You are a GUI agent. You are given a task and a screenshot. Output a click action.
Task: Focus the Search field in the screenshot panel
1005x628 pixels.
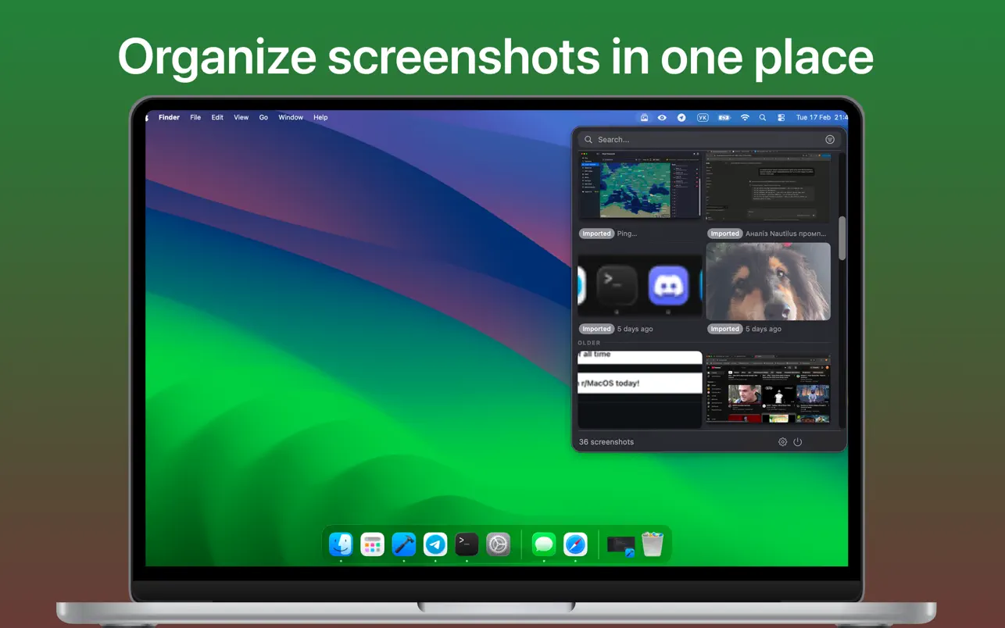[x=710, y=140]
